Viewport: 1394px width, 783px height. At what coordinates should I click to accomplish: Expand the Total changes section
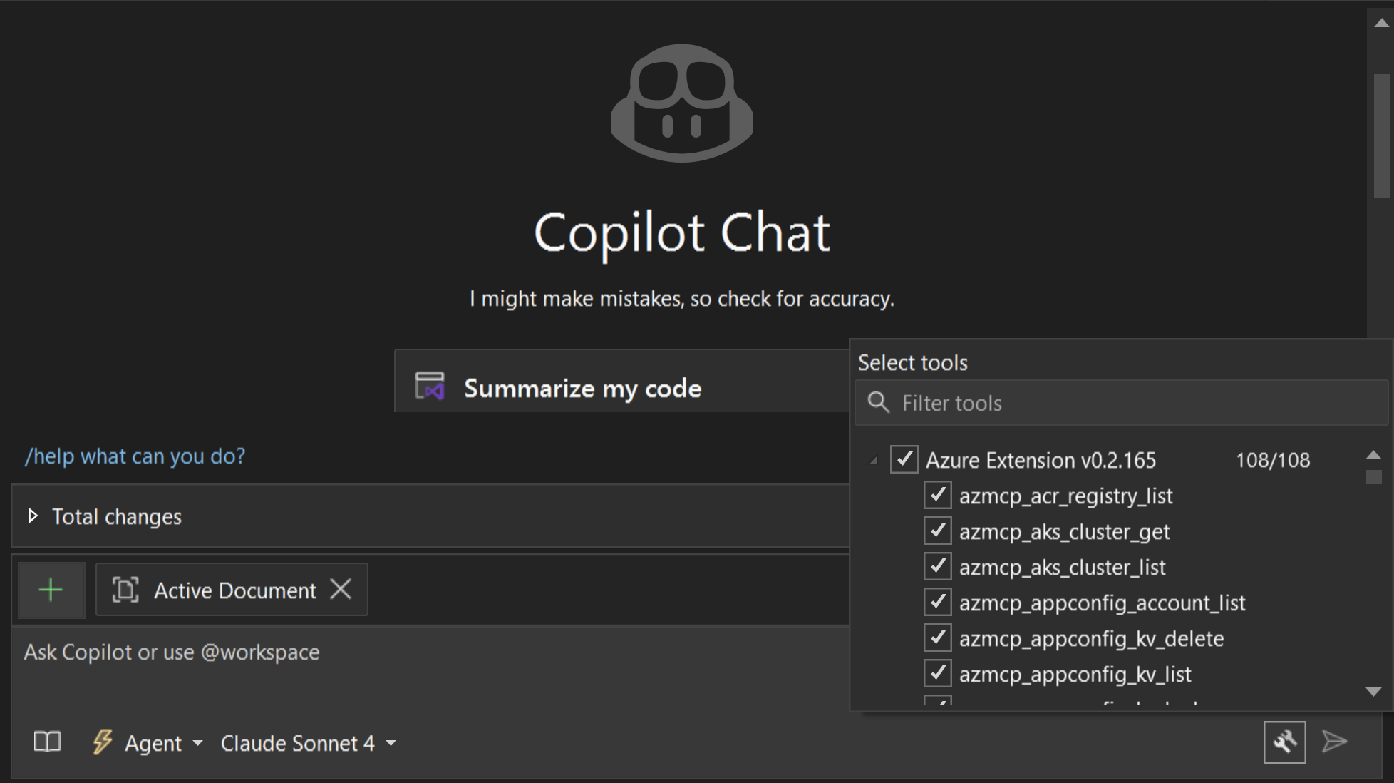33,516
